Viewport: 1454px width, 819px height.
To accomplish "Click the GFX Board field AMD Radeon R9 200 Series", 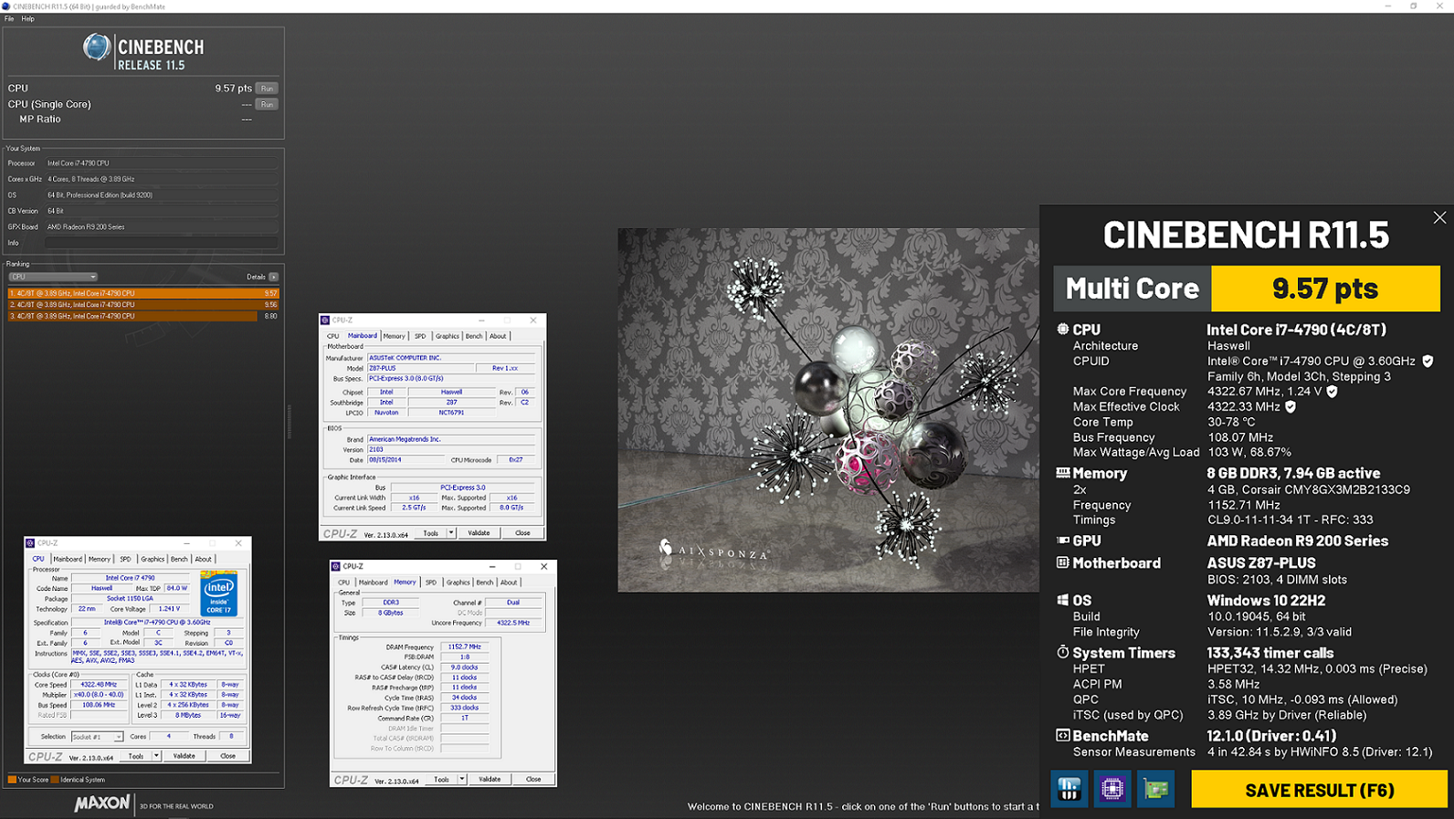I will click(x=162, y=227).
